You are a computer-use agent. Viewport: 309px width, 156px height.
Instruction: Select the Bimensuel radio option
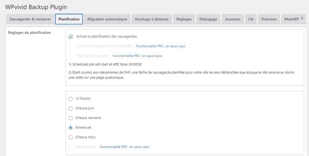click(71, 128)
